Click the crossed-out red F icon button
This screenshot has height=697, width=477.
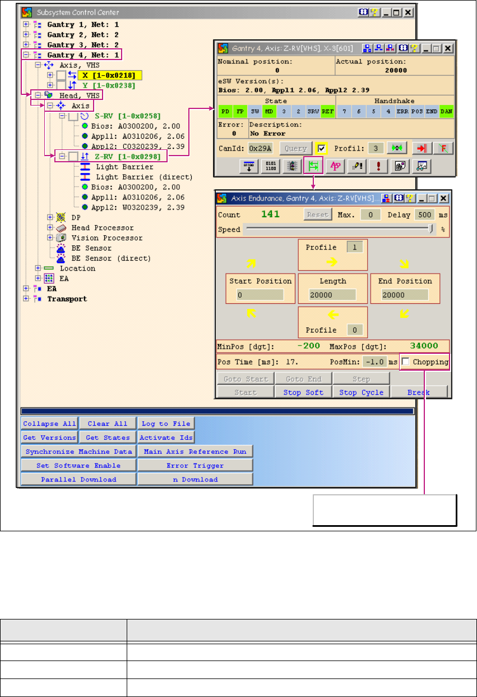click(442, 148)
